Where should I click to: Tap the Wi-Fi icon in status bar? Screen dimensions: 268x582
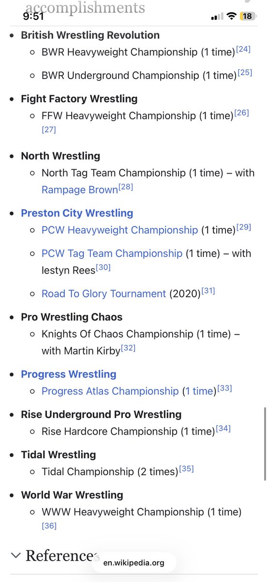tap(232, 16)
